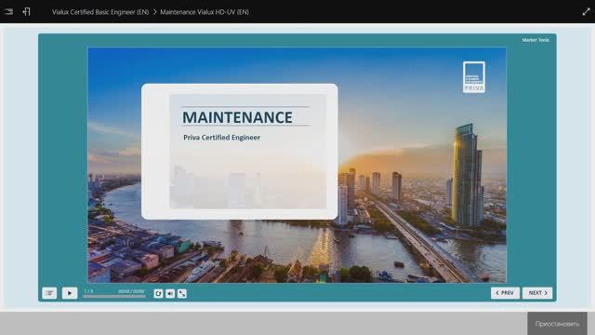Click the Priva logo on the slide
595x335 pixels.
point(474,77)
